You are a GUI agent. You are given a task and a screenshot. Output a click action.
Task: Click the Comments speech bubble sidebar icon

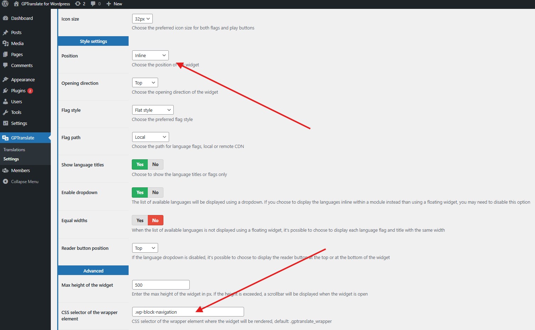5,65
